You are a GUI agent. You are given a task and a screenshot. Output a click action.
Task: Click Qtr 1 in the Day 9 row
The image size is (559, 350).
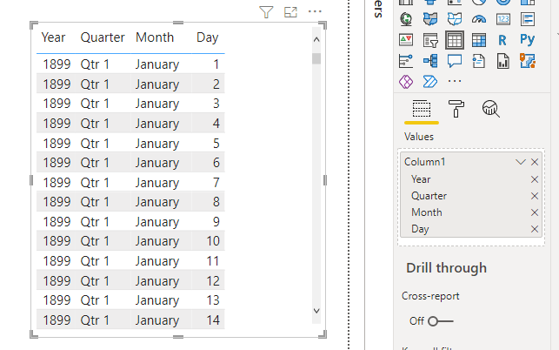tap(95, 222)
